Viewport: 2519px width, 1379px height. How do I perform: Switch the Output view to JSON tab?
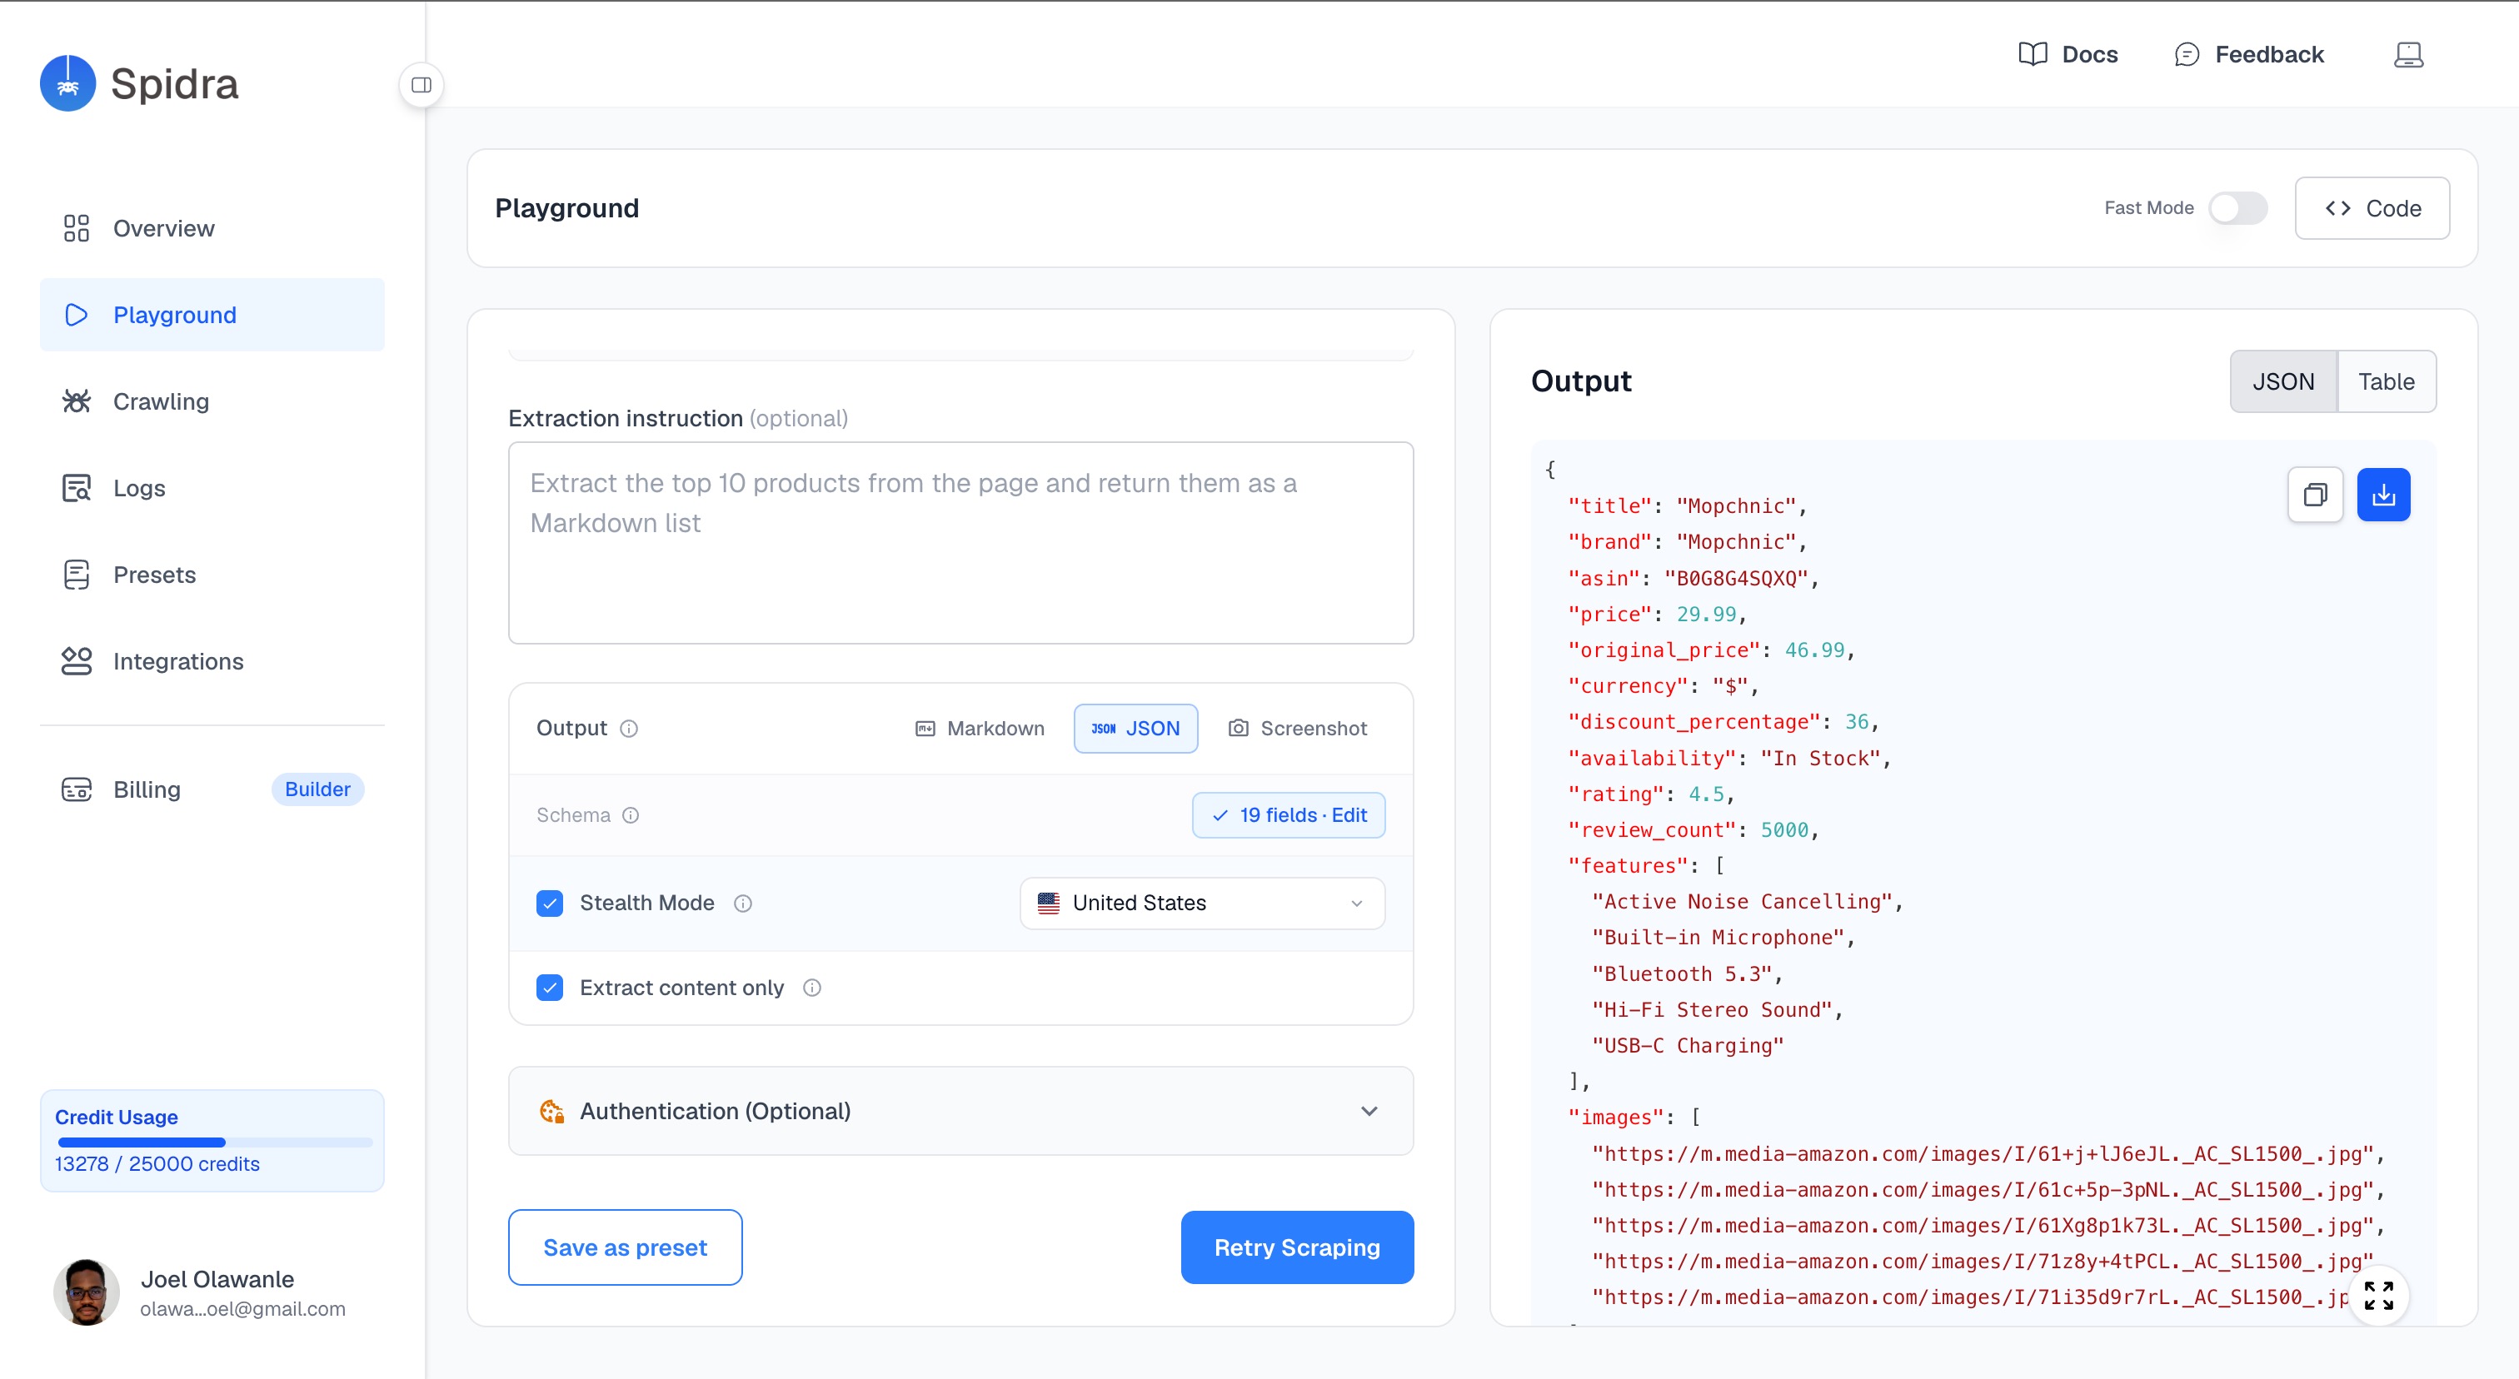coord(2283,381)
